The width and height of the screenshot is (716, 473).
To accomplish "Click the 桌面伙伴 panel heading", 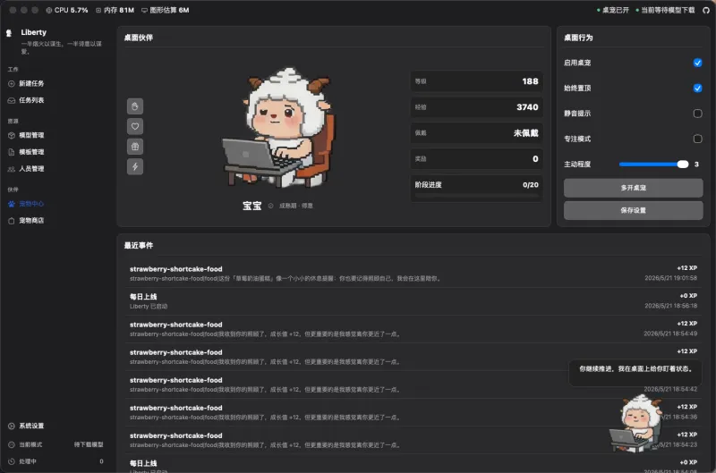I will [x=139, y=38].
